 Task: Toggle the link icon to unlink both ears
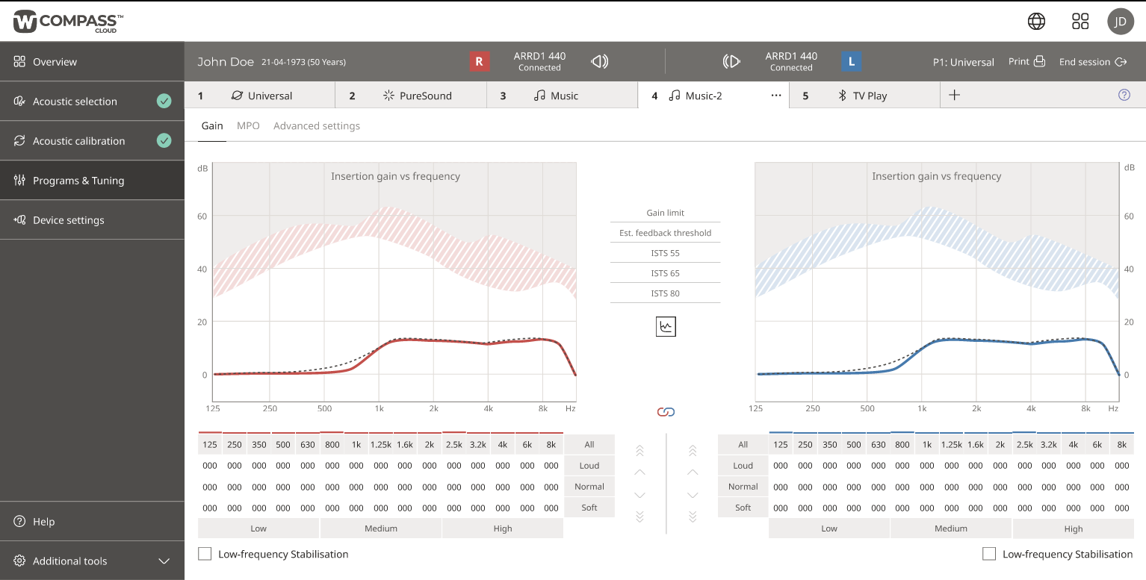pos(665,411)
